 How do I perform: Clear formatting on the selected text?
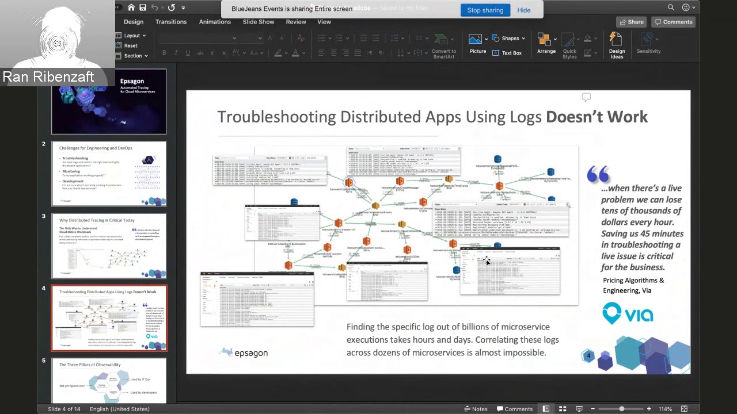(x=301, y=38)
